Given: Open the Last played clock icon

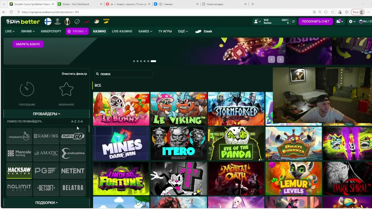Looking at the screenshot, I should coord(27,89).
